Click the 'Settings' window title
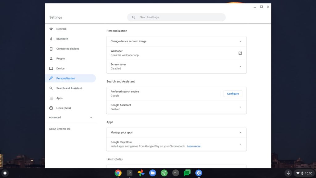Viewport: 316px width, 178px height. [56, 17]
